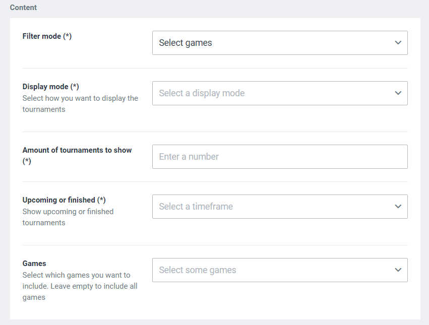Click the required asterisk under Amount of tournaments
Viewport: 429px width, 325px height.
coord(27,161)
